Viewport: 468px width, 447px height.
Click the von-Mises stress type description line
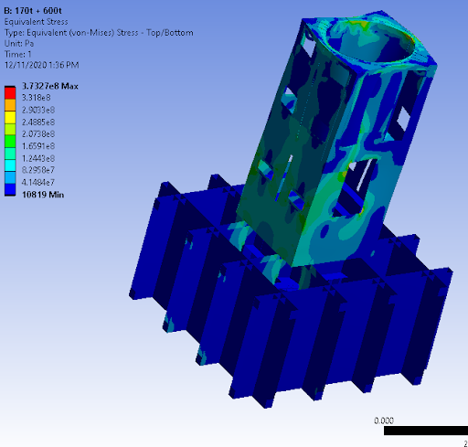[99, 33]
